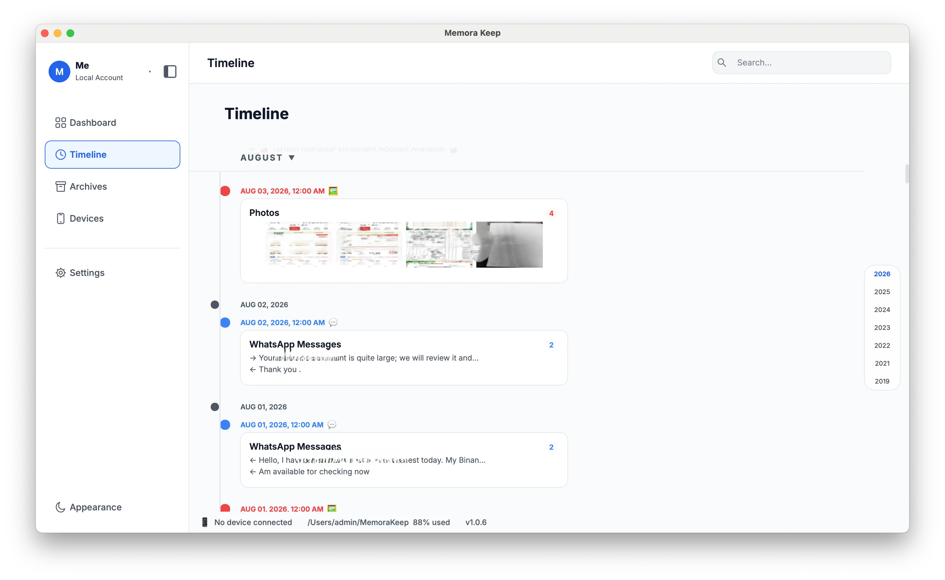The width and height of the screenshot is (945, 580).
Task: Open the Devices section
Action: 112,218
